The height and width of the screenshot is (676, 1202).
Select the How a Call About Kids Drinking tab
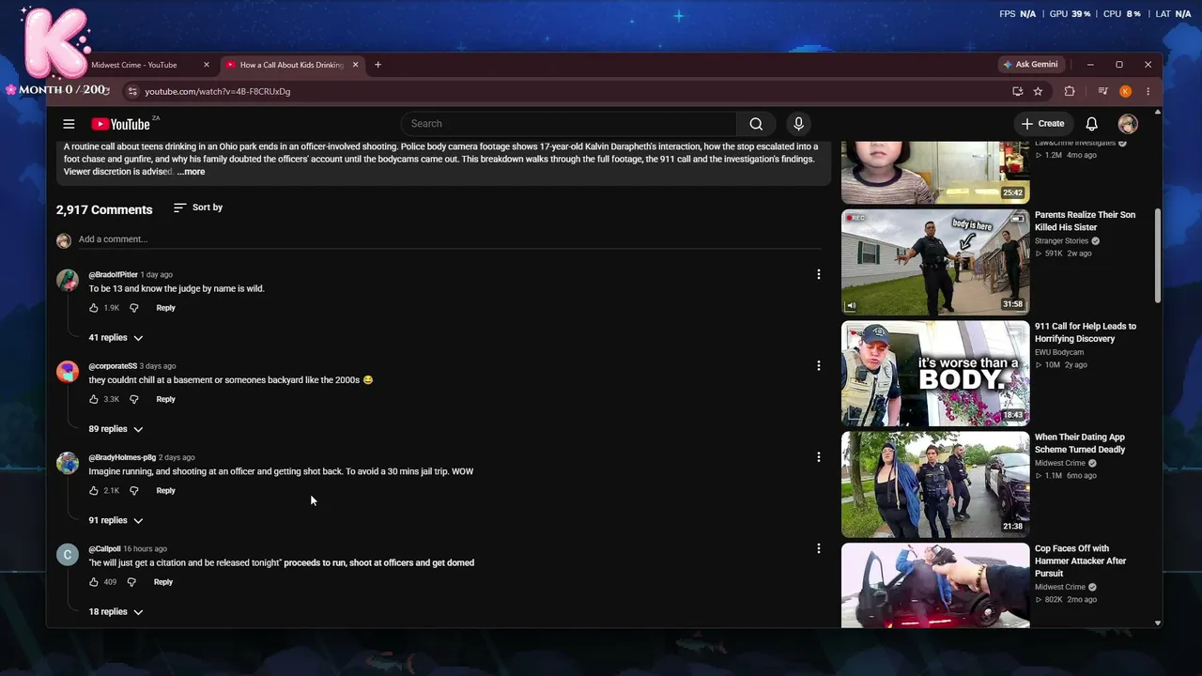pos(291,65)
